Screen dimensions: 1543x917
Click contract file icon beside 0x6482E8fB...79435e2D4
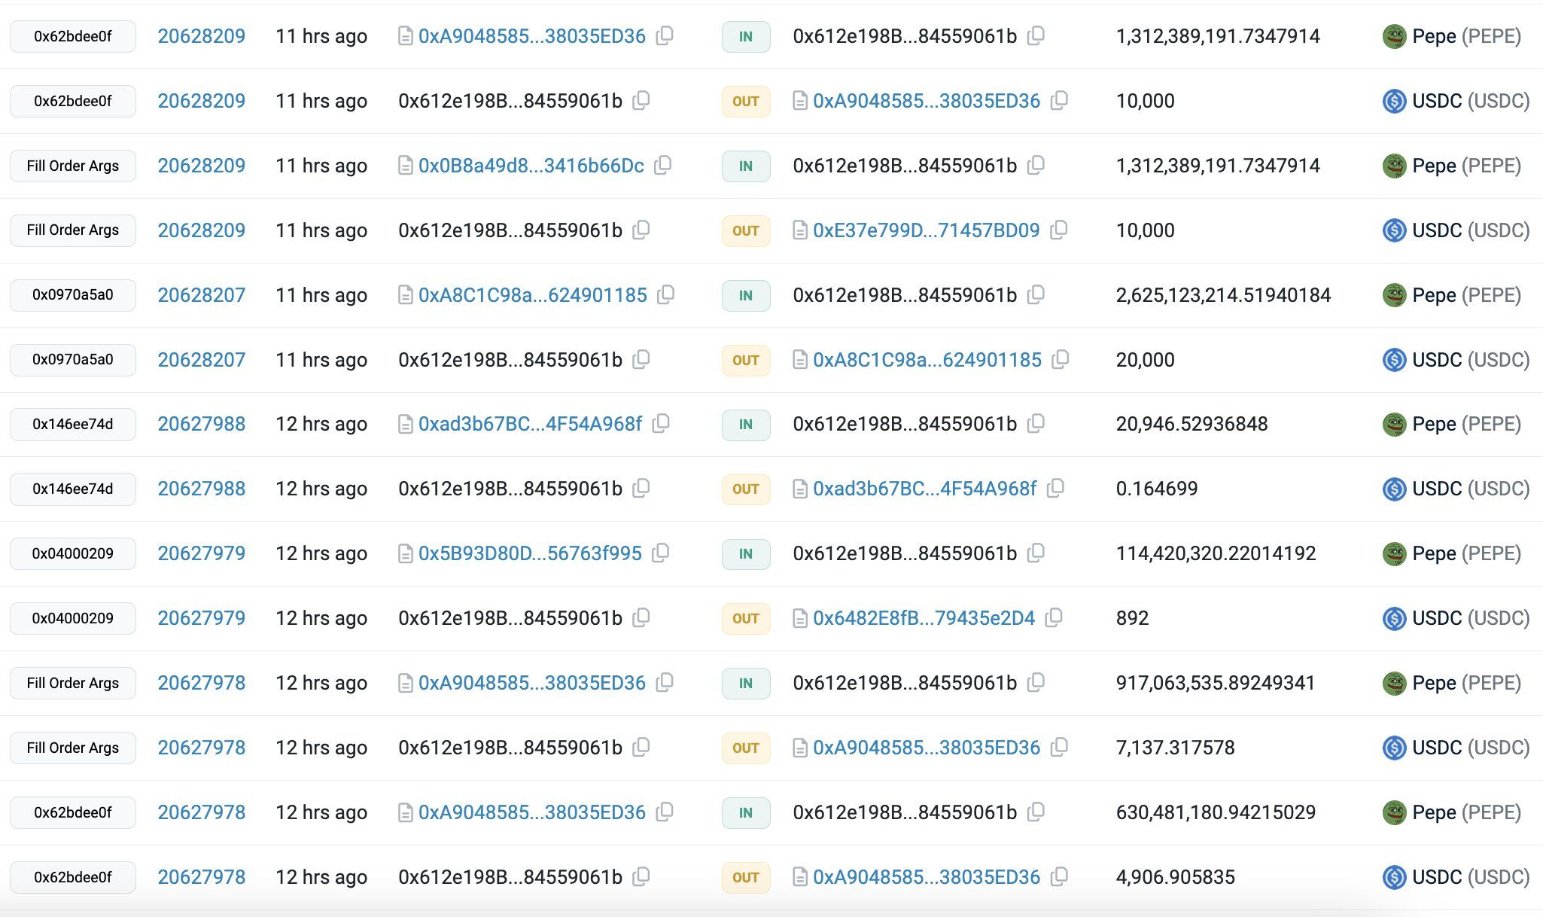[799, 619]
